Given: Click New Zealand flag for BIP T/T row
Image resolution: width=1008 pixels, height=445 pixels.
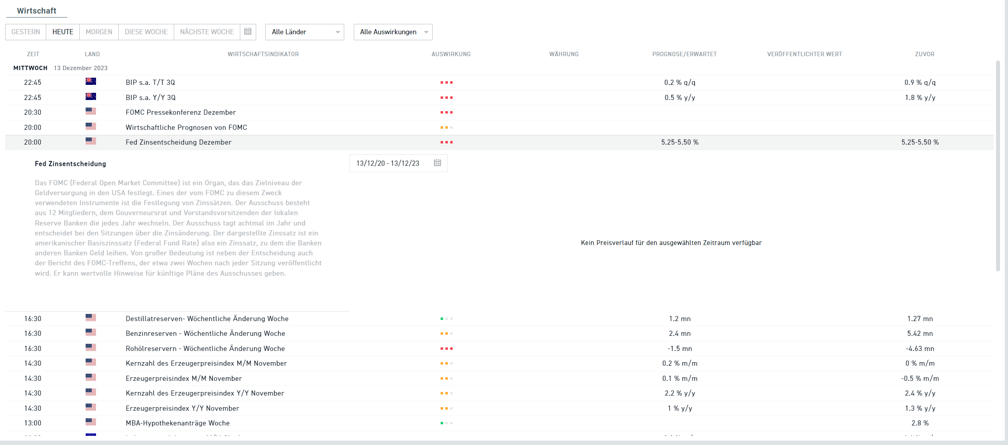Looking at the screenshot, I should click(91, 82).
